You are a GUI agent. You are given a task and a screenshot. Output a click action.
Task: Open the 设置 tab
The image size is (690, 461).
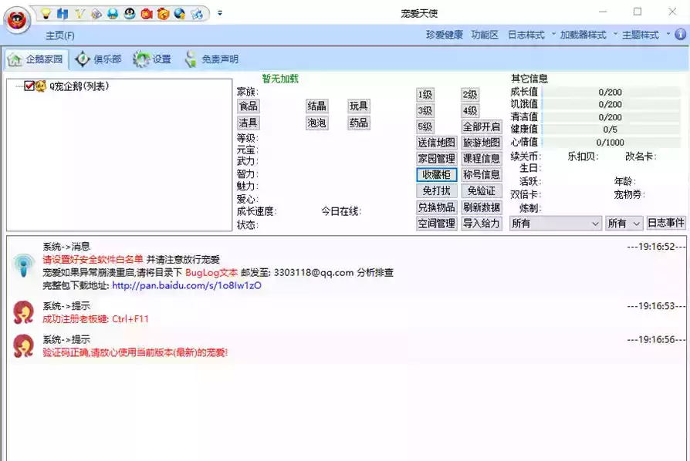[x=152, y=59]
